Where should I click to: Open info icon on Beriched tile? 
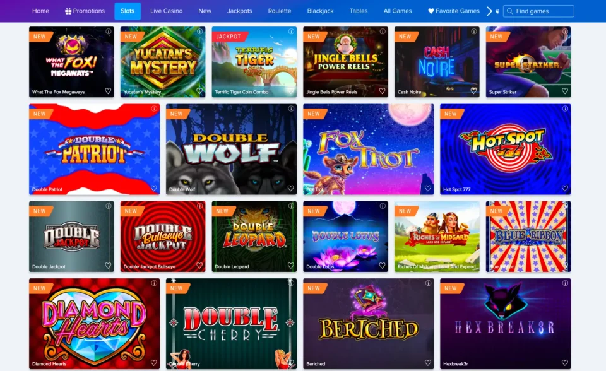pos(428,283)
